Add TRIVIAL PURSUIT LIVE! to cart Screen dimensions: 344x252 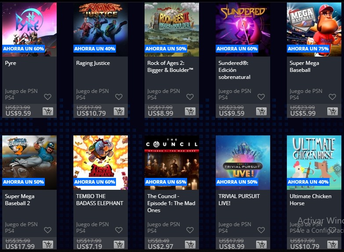point(261,245)
